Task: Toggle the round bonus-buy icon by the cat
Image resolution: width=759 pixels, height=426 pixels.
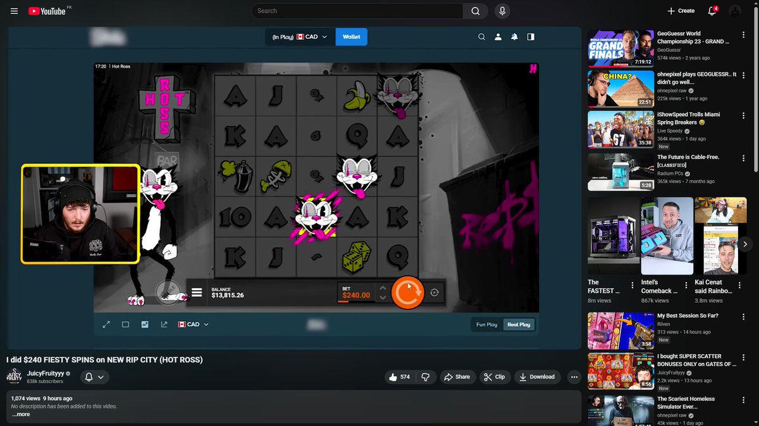Action: click(x=168, y=292)
